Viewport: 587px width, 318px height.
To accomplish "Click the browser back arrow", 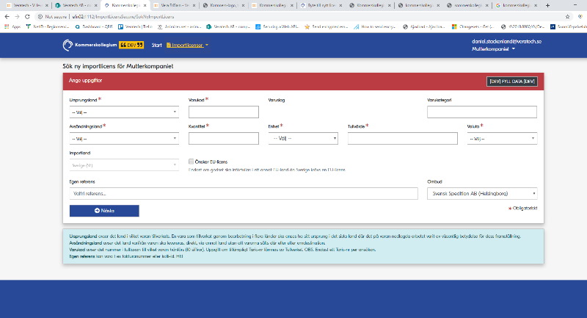I will pyautogui.click(x=6, y=15).
